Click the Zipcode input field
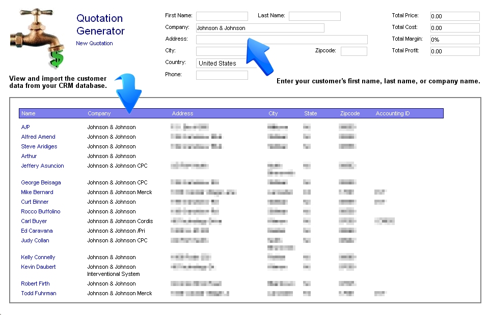The image size is (489, 315). click(x=354, y=51)
